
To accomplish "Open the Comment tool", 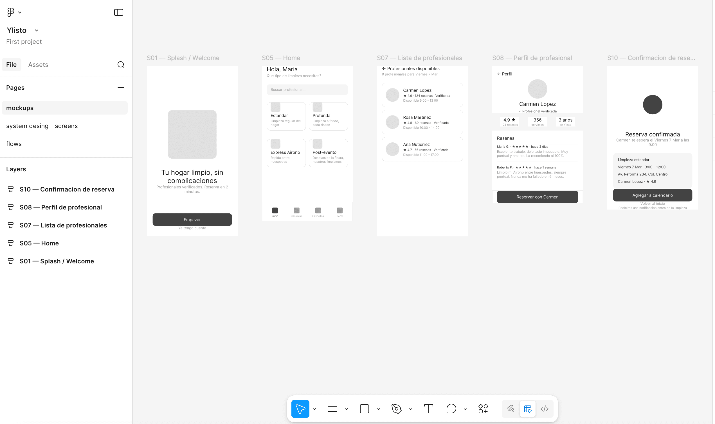I will [451, 409].
